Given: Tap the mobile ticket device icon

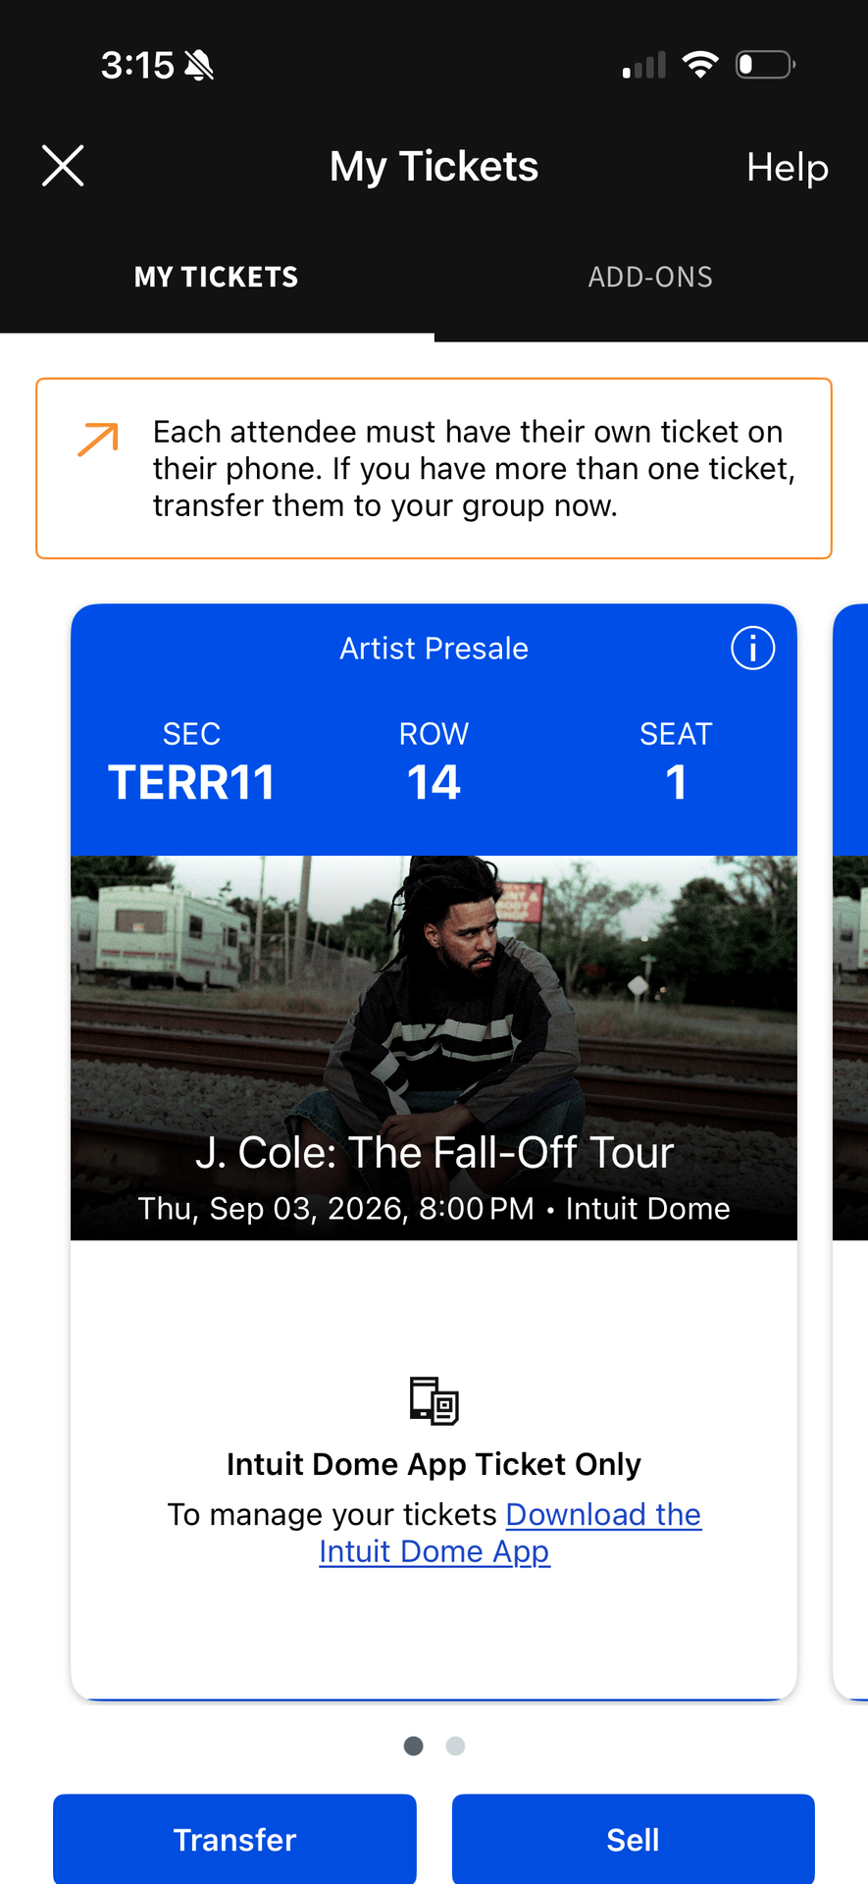Looking at the screenshot, I should [434, 1400].
